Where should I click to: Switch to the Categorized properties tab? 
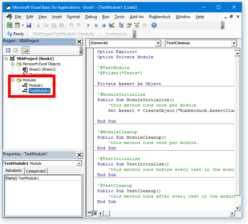click(35, 171)
